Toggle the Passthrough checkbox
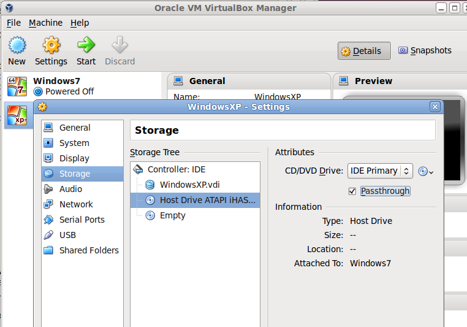The image size is (467, 327). (352, 191)
